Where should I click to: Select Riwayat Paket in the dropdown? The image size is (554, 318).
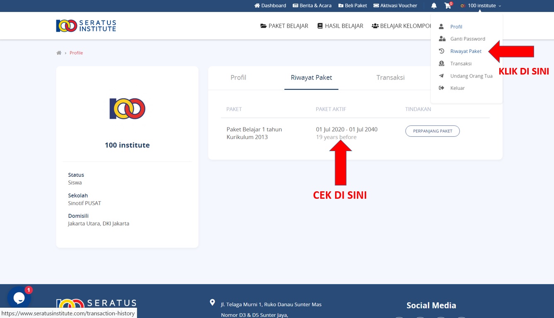(x=466, y=51)
